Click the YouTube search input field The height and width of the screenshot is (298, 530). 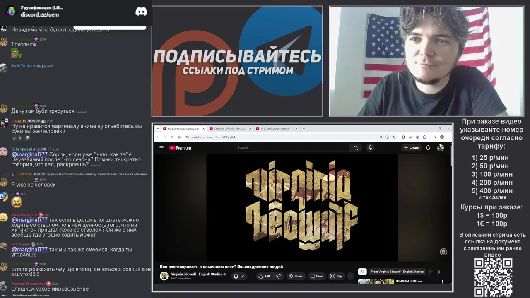[x=292, y=148]
